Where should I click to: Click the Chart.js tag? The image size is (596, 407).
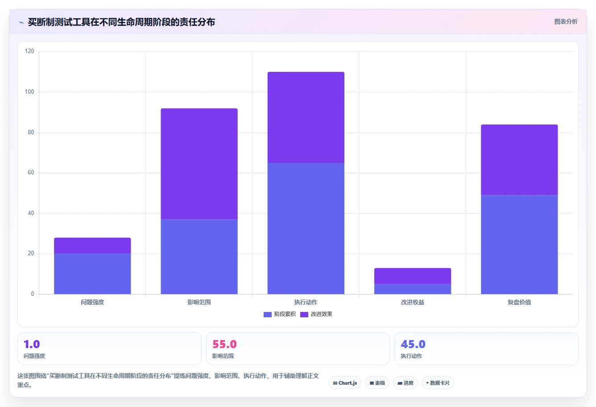345,383
